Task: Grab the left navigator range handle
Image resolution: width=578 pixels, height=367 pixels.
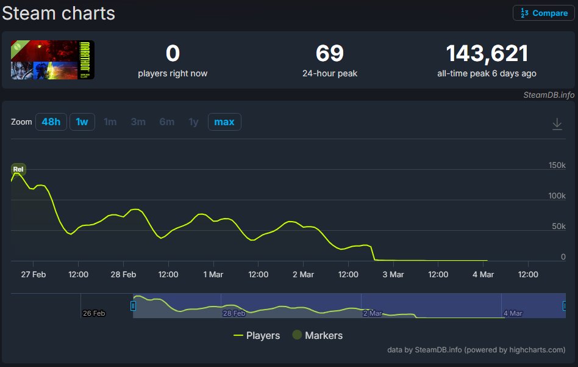Action: coord(133,306)
